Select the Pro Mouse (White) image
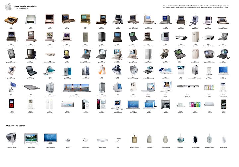239x167 pixels. point(209,139)
